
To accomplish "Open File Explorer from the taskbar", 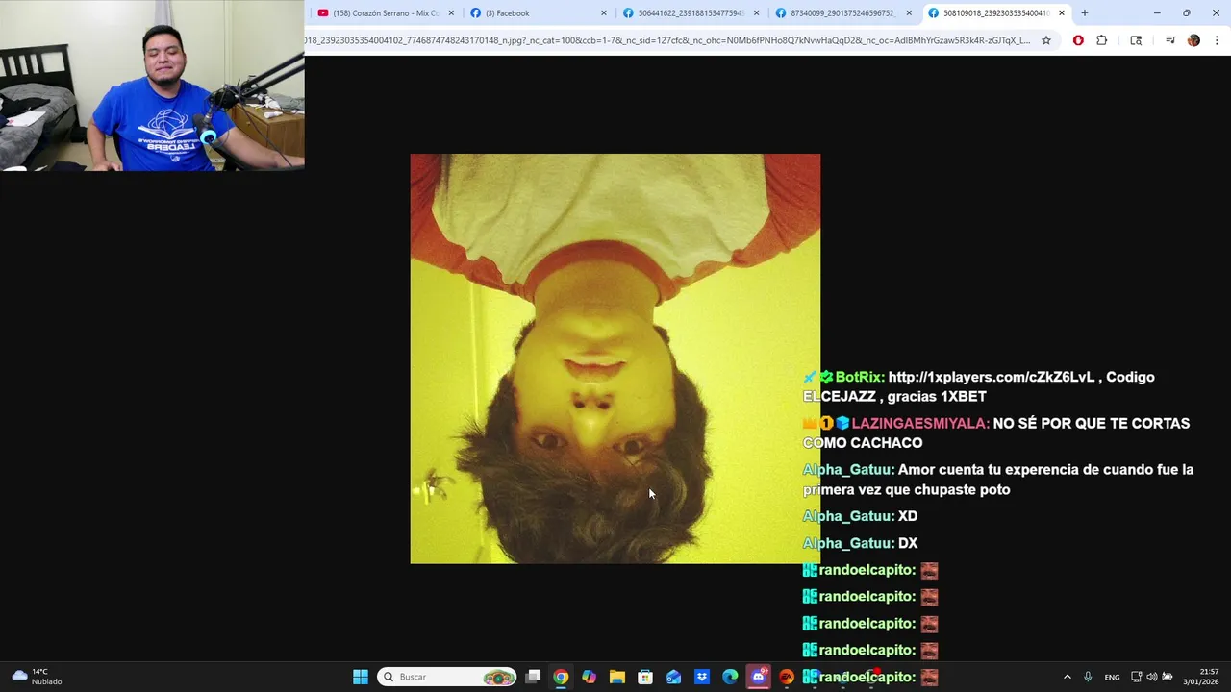I will click(x=617, y=677).
